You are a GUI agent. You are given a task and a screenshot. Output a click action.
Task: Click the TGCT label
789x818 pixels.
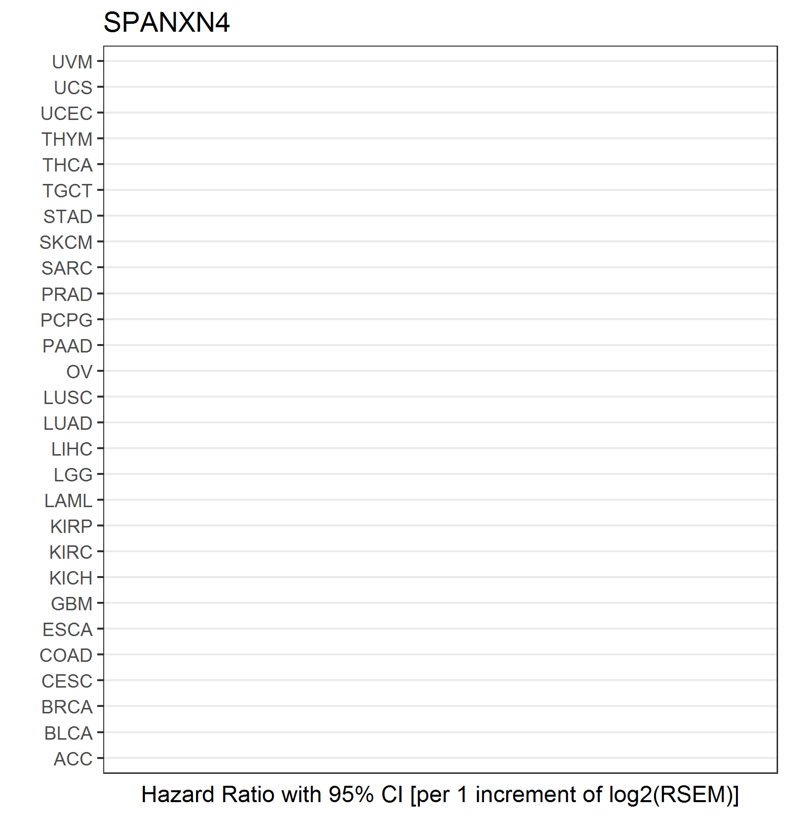point(67,191)
